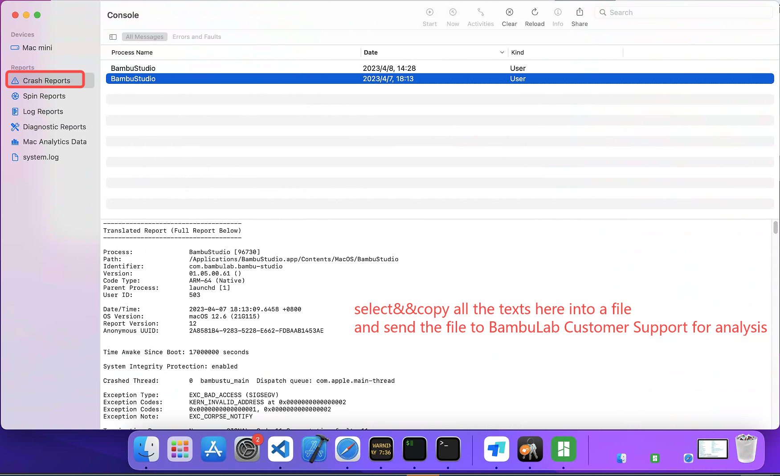Viewport: 780px width, 476px height.
Task: Open Xcode from the Dock
Action: [x=314, y=449]
